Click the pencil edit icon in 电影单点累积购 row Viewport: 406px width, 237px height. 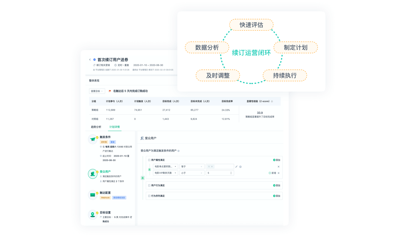237,167
